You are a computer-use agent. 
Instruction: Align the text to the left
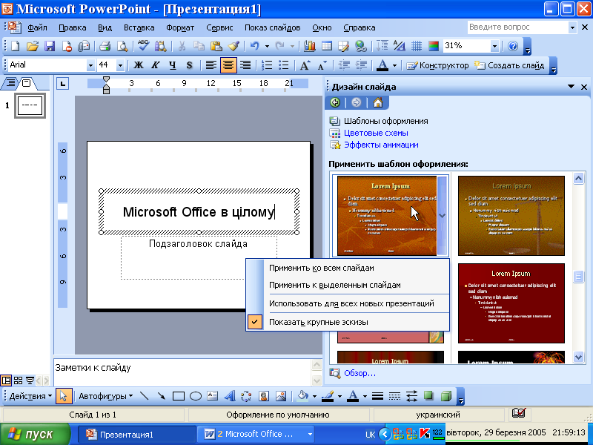click(211, 65)
